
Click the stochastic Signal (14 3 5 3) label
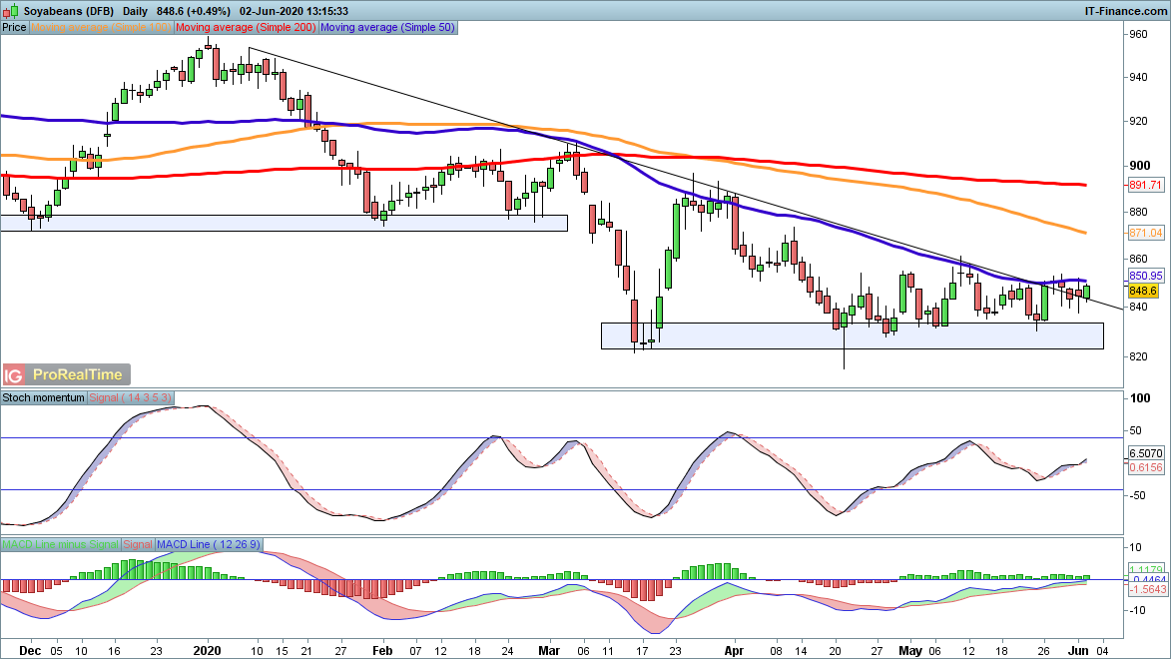tap(132, 397)
